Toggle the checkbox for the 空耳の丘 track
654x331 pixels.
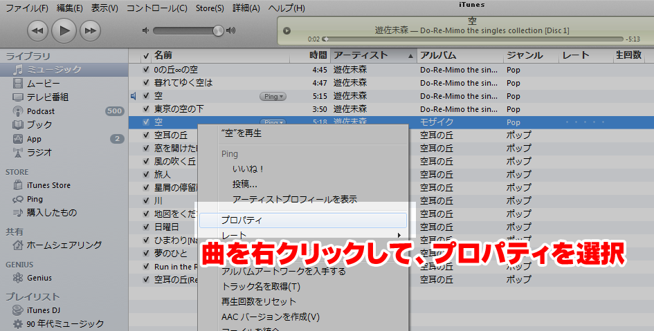(x=145, y=135)
